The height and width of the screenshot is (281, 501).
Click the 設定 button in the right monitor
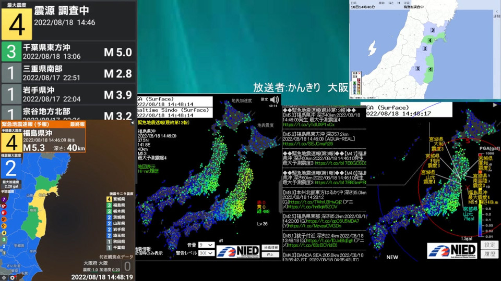point(490,245)
